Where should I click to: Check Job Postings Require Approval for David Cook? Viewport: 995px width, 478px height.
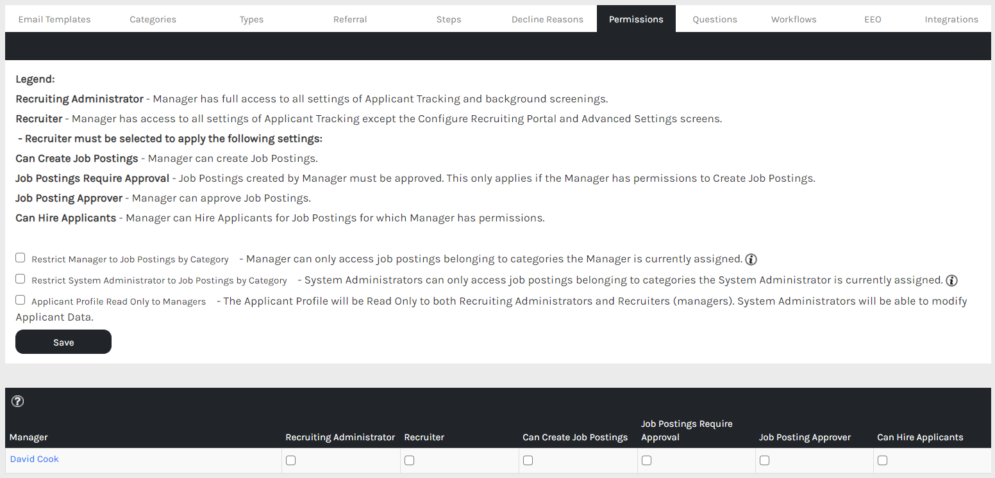(647, 460)
